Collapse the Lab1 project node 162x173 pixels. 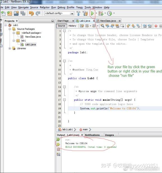point(6,25)
